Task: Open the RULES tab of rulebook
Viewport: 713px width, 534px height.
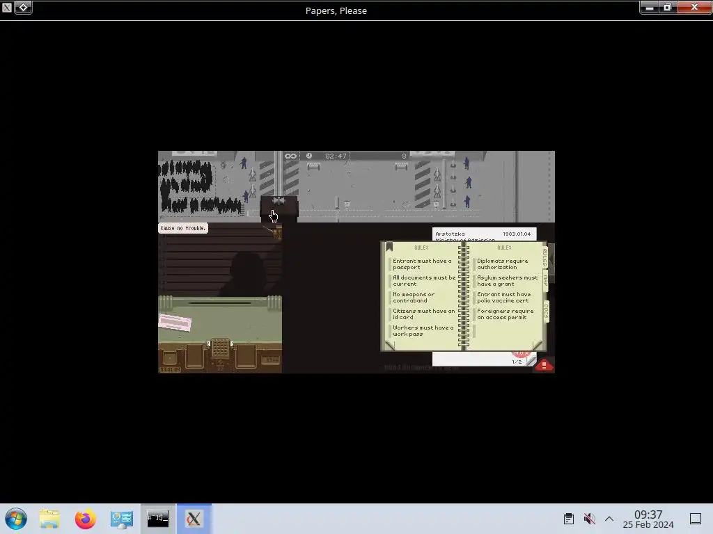Action: (544, 257)
